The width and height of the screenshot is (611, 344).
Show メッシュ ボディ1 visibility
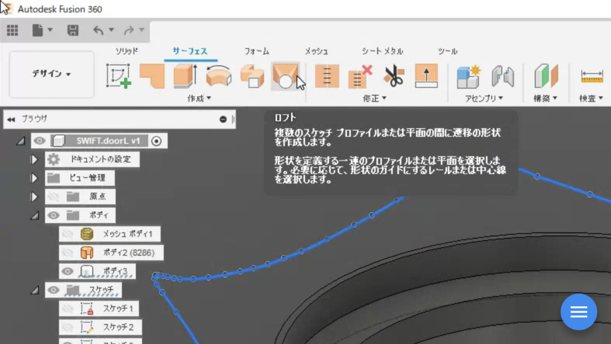[x=68, y=234]
